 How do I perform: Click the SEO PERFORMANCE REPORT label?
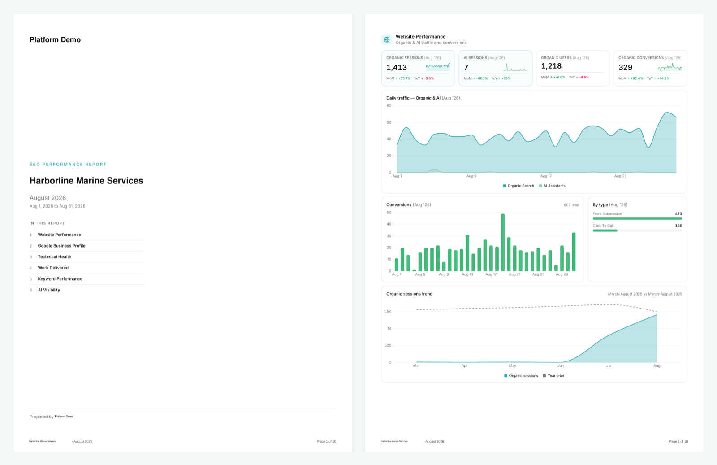[68, 165]
